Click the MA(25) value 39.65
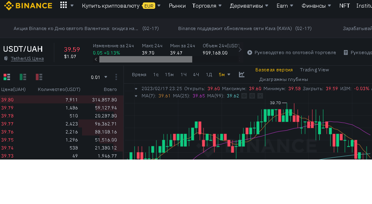This screenshot has width=372, height=204. 199,96
